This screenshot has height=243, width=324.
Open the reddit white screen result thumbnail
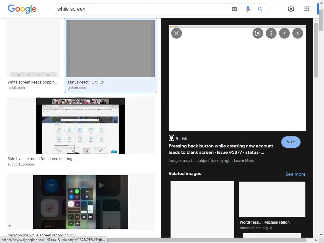point(33,48)
